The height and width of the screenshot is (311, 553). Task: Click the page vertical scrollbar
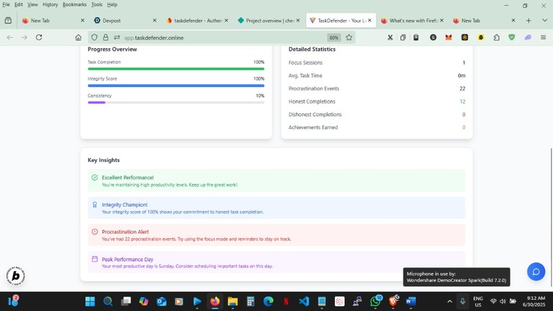(551, 217)
